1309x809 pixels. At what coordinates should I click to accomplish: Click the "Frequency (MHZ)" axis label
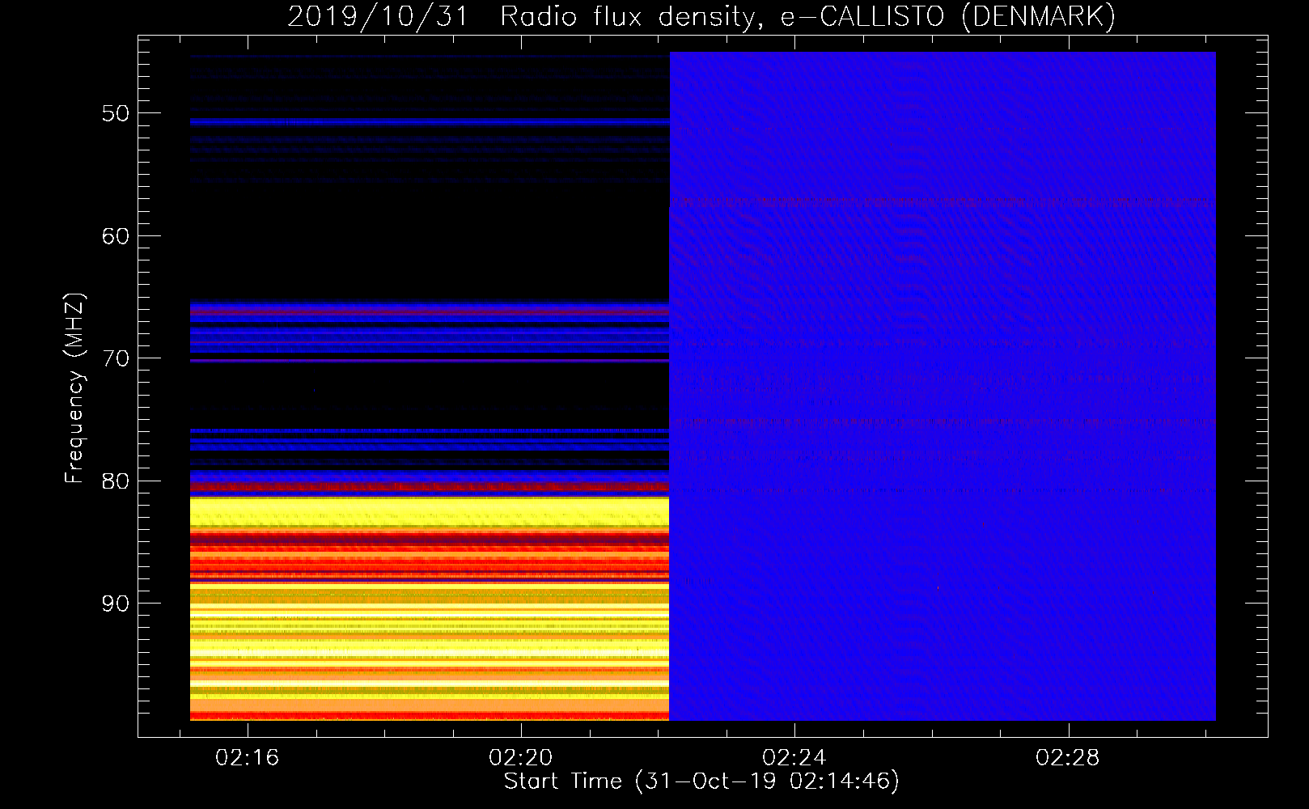74,388
